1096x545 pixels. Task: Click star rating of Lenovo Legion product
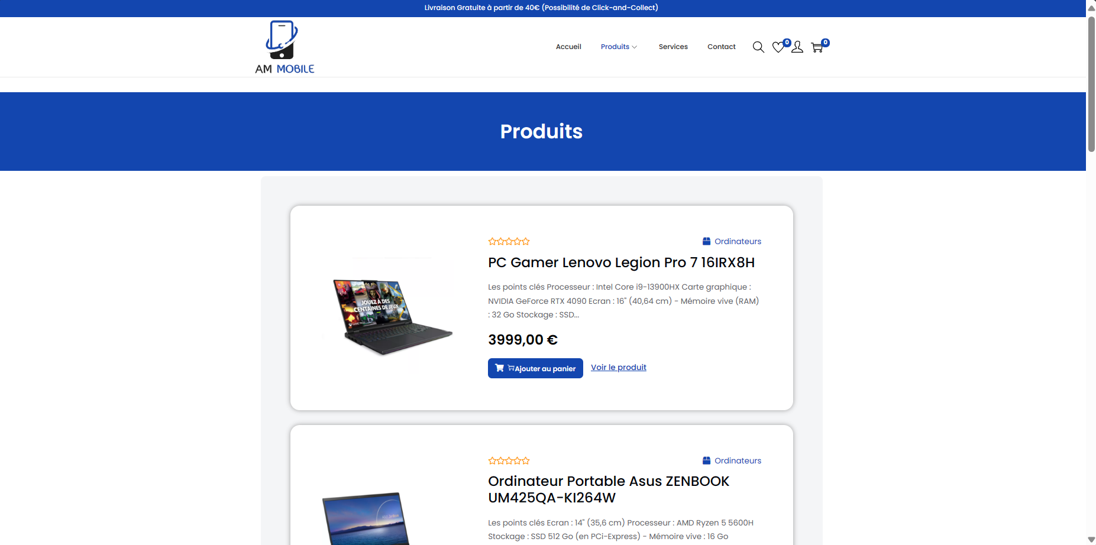[509, 241]
